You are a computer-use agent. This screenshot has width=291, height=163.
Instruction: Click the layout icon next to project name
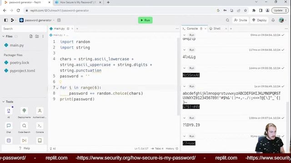pyautogui.click(x=59, y=20)
